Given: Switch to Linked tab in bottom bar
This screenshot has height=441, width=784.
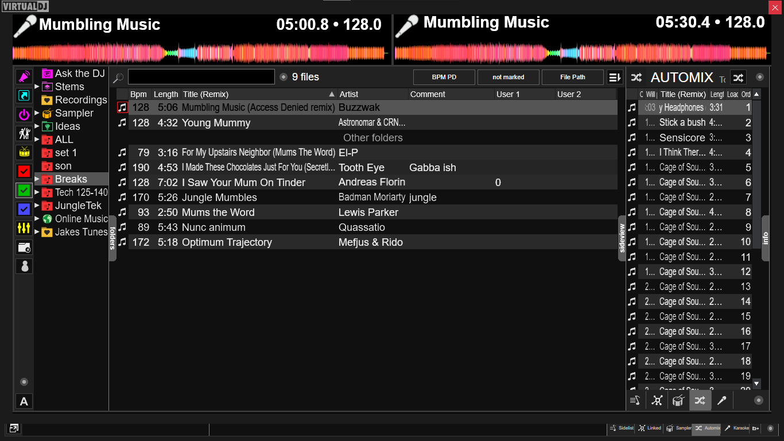Looking at the screenshot, I should (x=650, y=428).
